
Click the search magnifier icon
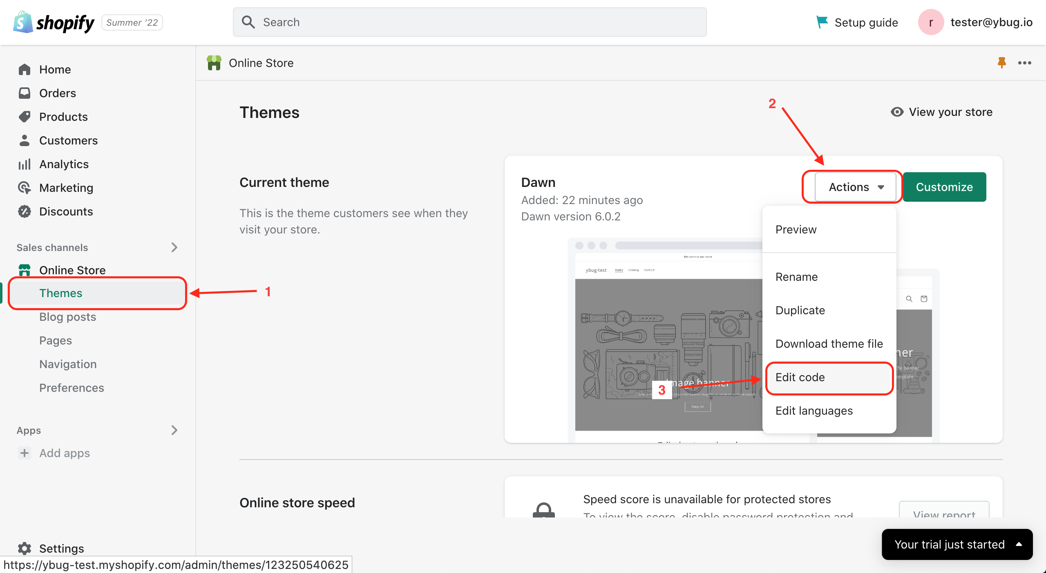coord(248,22)
